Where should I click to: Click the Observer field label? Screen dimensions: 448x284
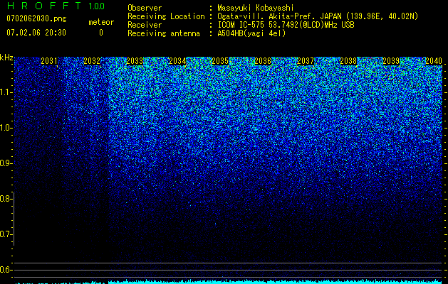pos(145,8)
